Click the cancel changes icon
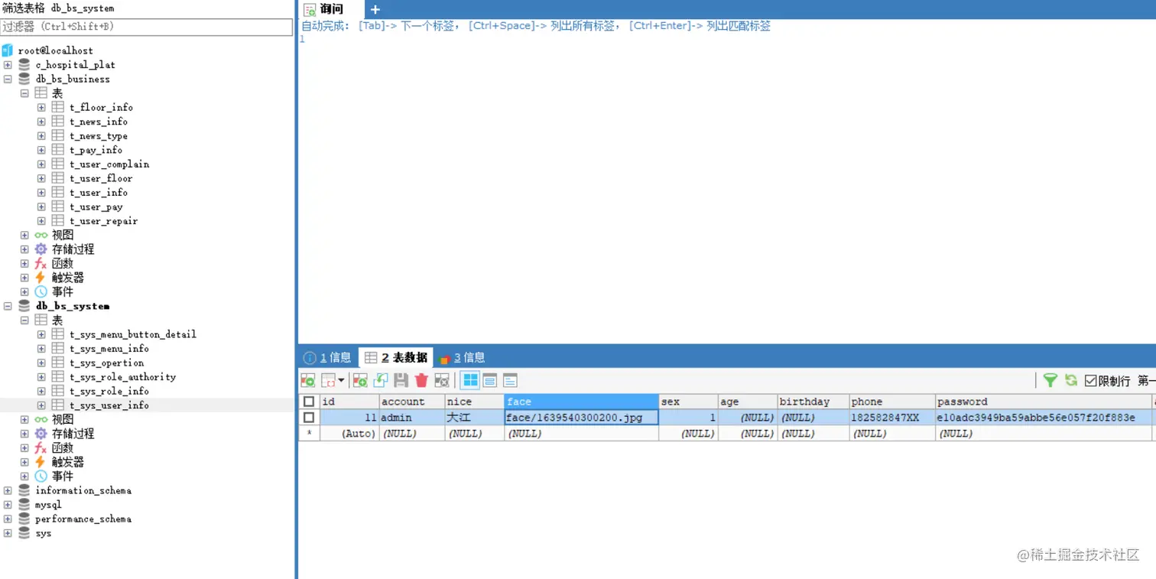 (x=442, y=380)
